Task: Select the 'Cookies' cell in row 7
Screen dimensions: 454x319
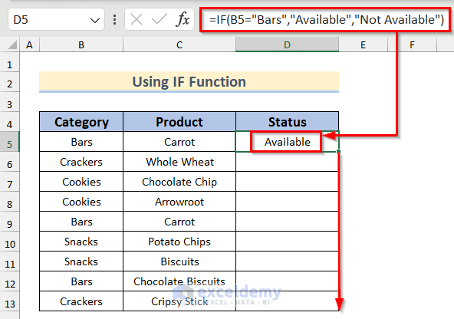Action: (x=81, y=182)
